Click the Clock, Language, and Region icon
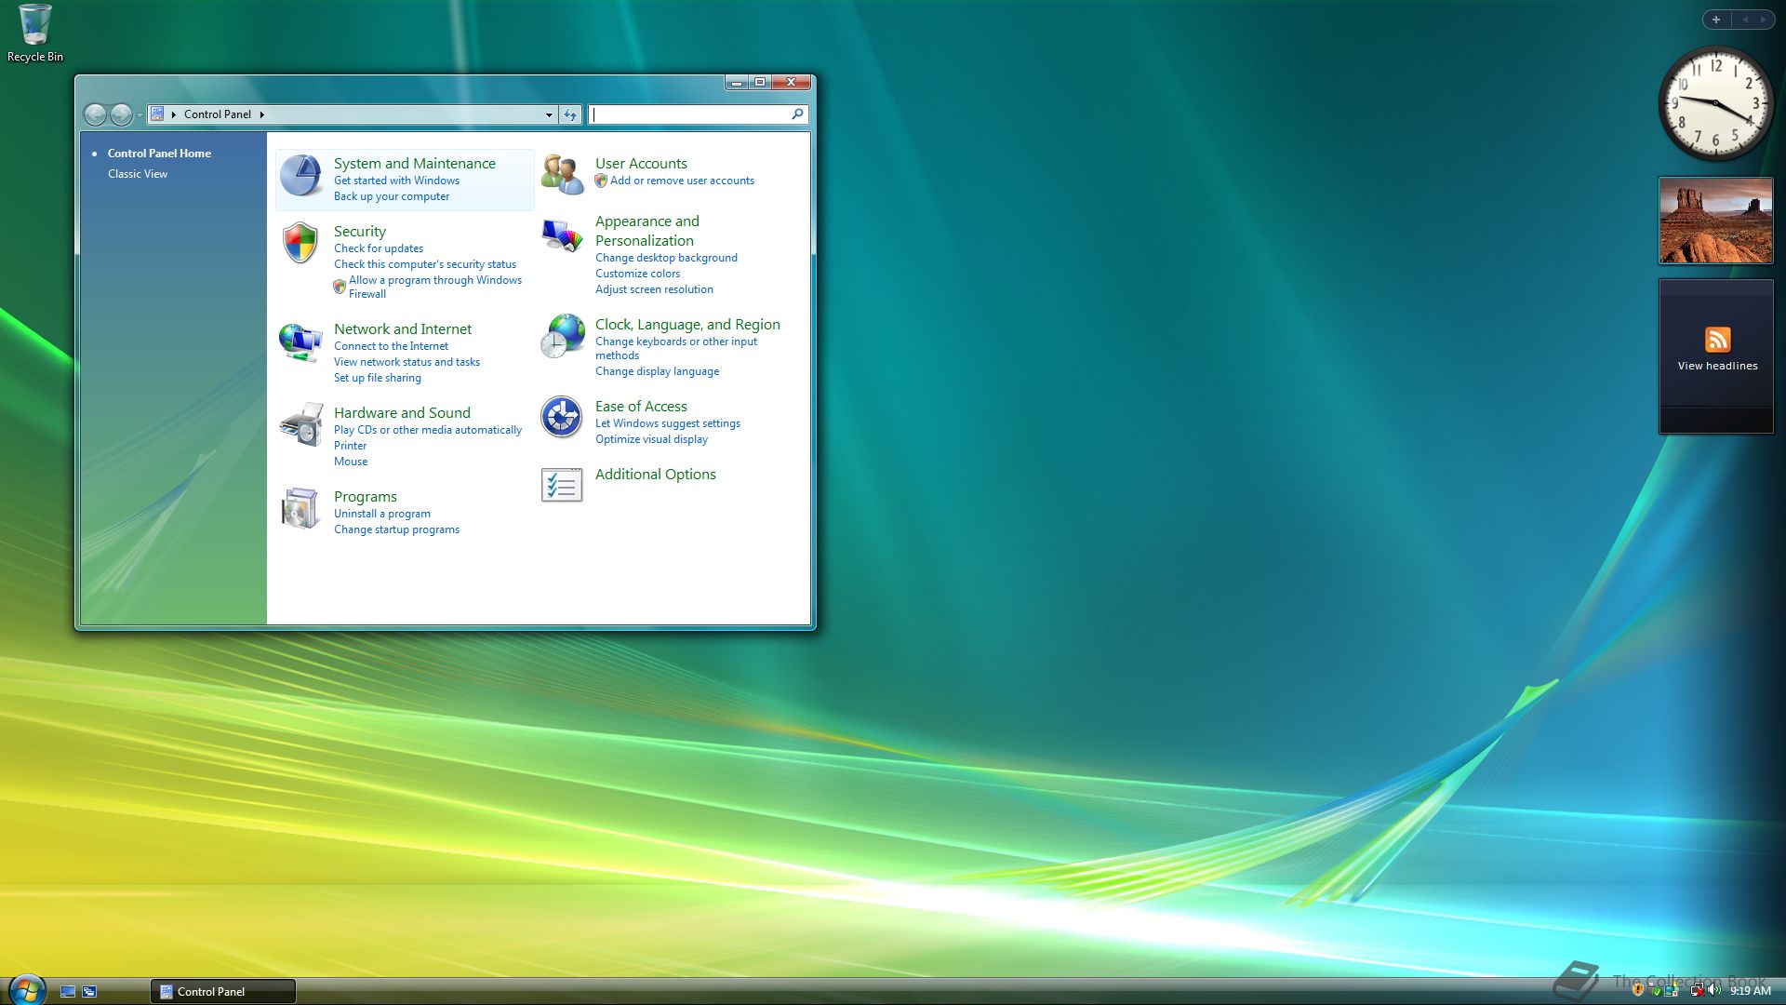This screenshot has width=1786, height=1005. (x=562, y=336)
